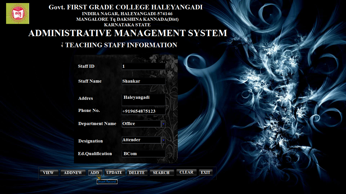Click the Department Name combo box text Office
Image resolution: width=346 pixels, height=194 pixels.
(x=141, y=124)
